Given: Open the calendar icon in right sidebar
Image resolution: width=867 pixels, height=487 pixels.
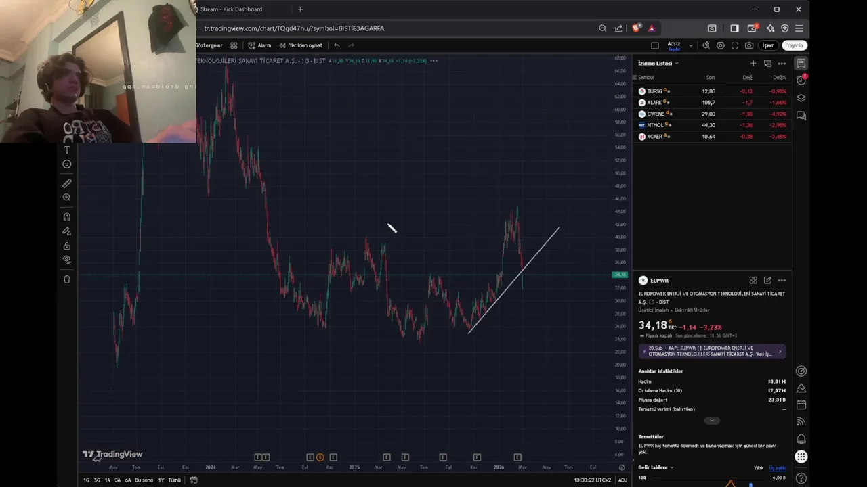Looking at the screenshot, I should [801, 404].
